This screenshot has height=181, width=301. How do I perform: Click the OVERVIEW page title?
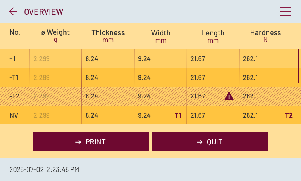[44, 12]
